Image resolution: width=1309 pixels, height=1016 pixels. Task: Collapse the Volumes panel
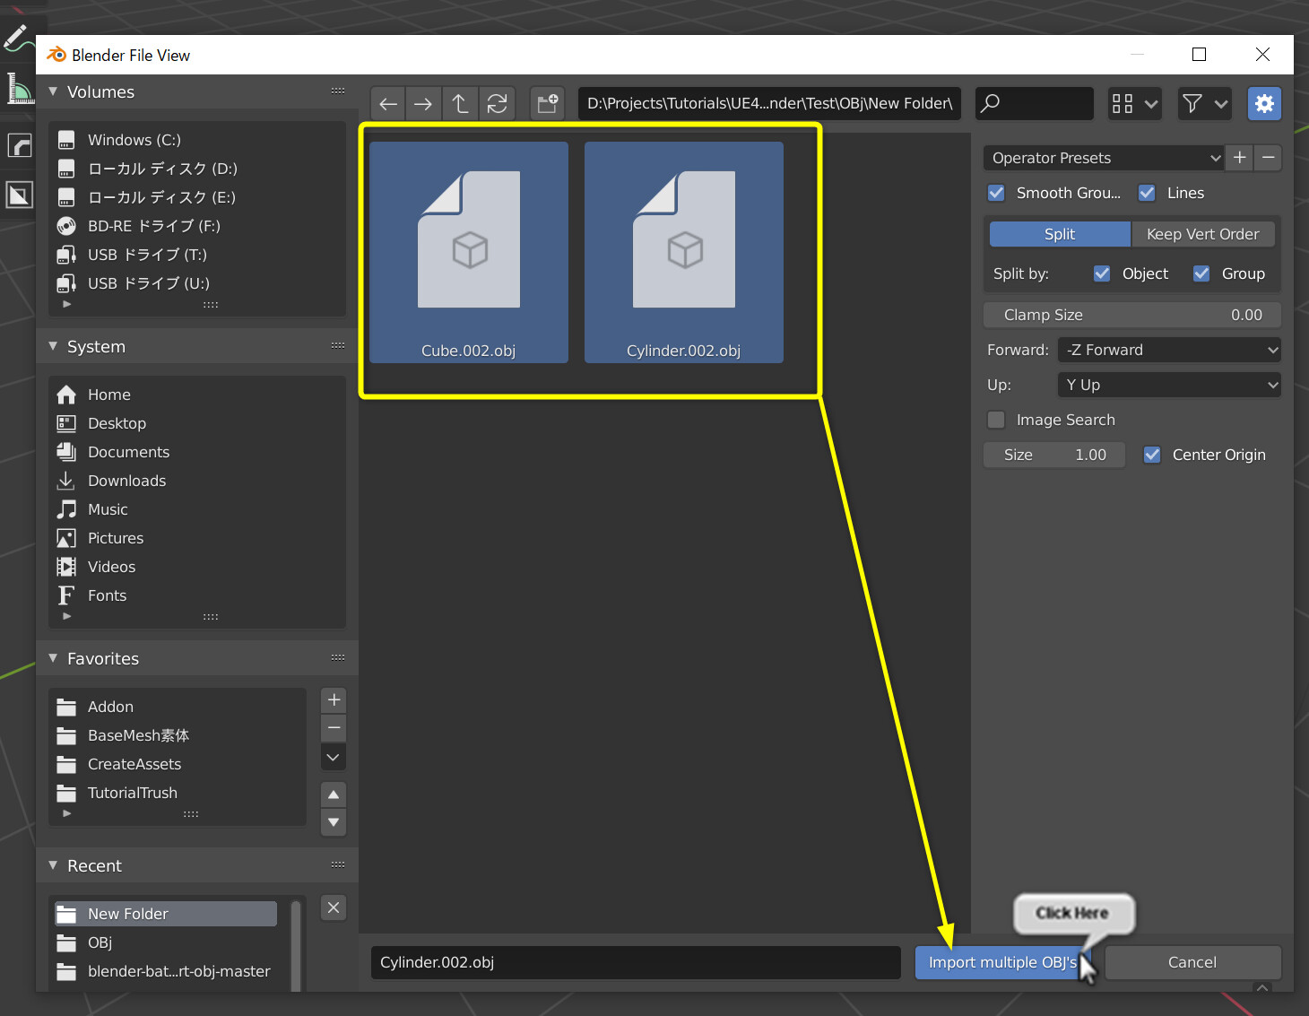coord(53,91)
